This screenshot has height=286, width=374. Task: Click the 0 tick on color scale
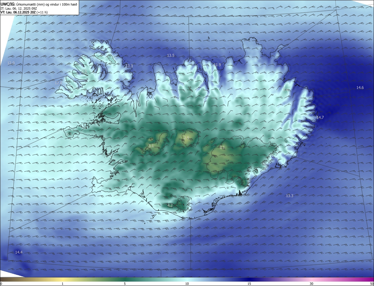point(1,284)
